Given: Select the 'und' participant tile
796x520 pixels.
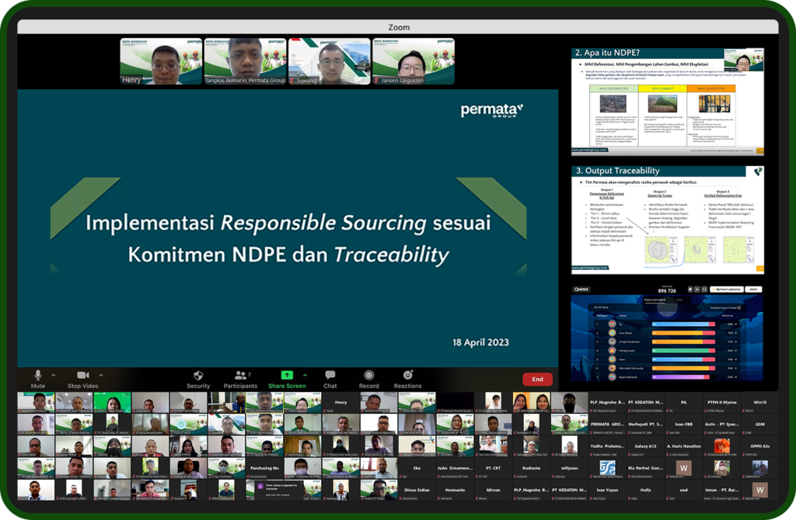Looking at the screenshot, I should pos(683,490).
